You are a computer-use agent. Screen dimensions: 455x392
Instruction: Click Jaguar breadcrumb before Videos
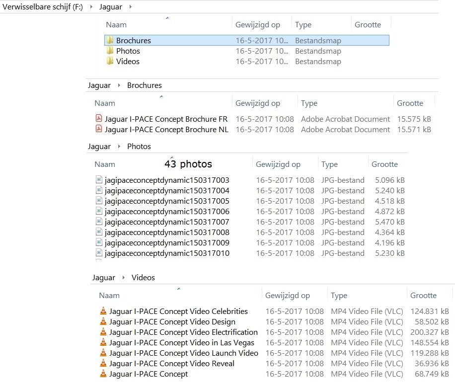(104, 278)
